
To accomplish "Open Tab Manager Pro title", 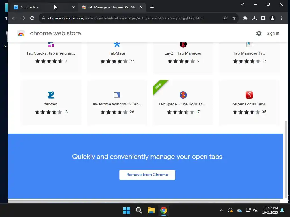I will point(249,53).
